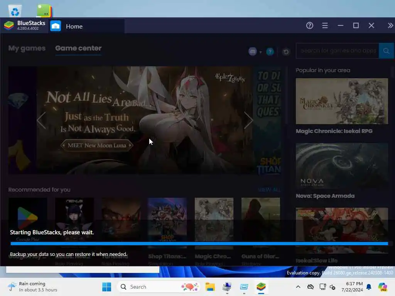Viewport: 395px width, 296px height.
Task: Minimize the BlueStacks window
Action: (x=340, y=25)
